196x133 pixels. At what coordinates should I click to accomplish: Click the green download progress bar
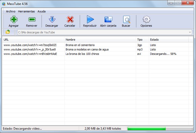coord(160,129)
